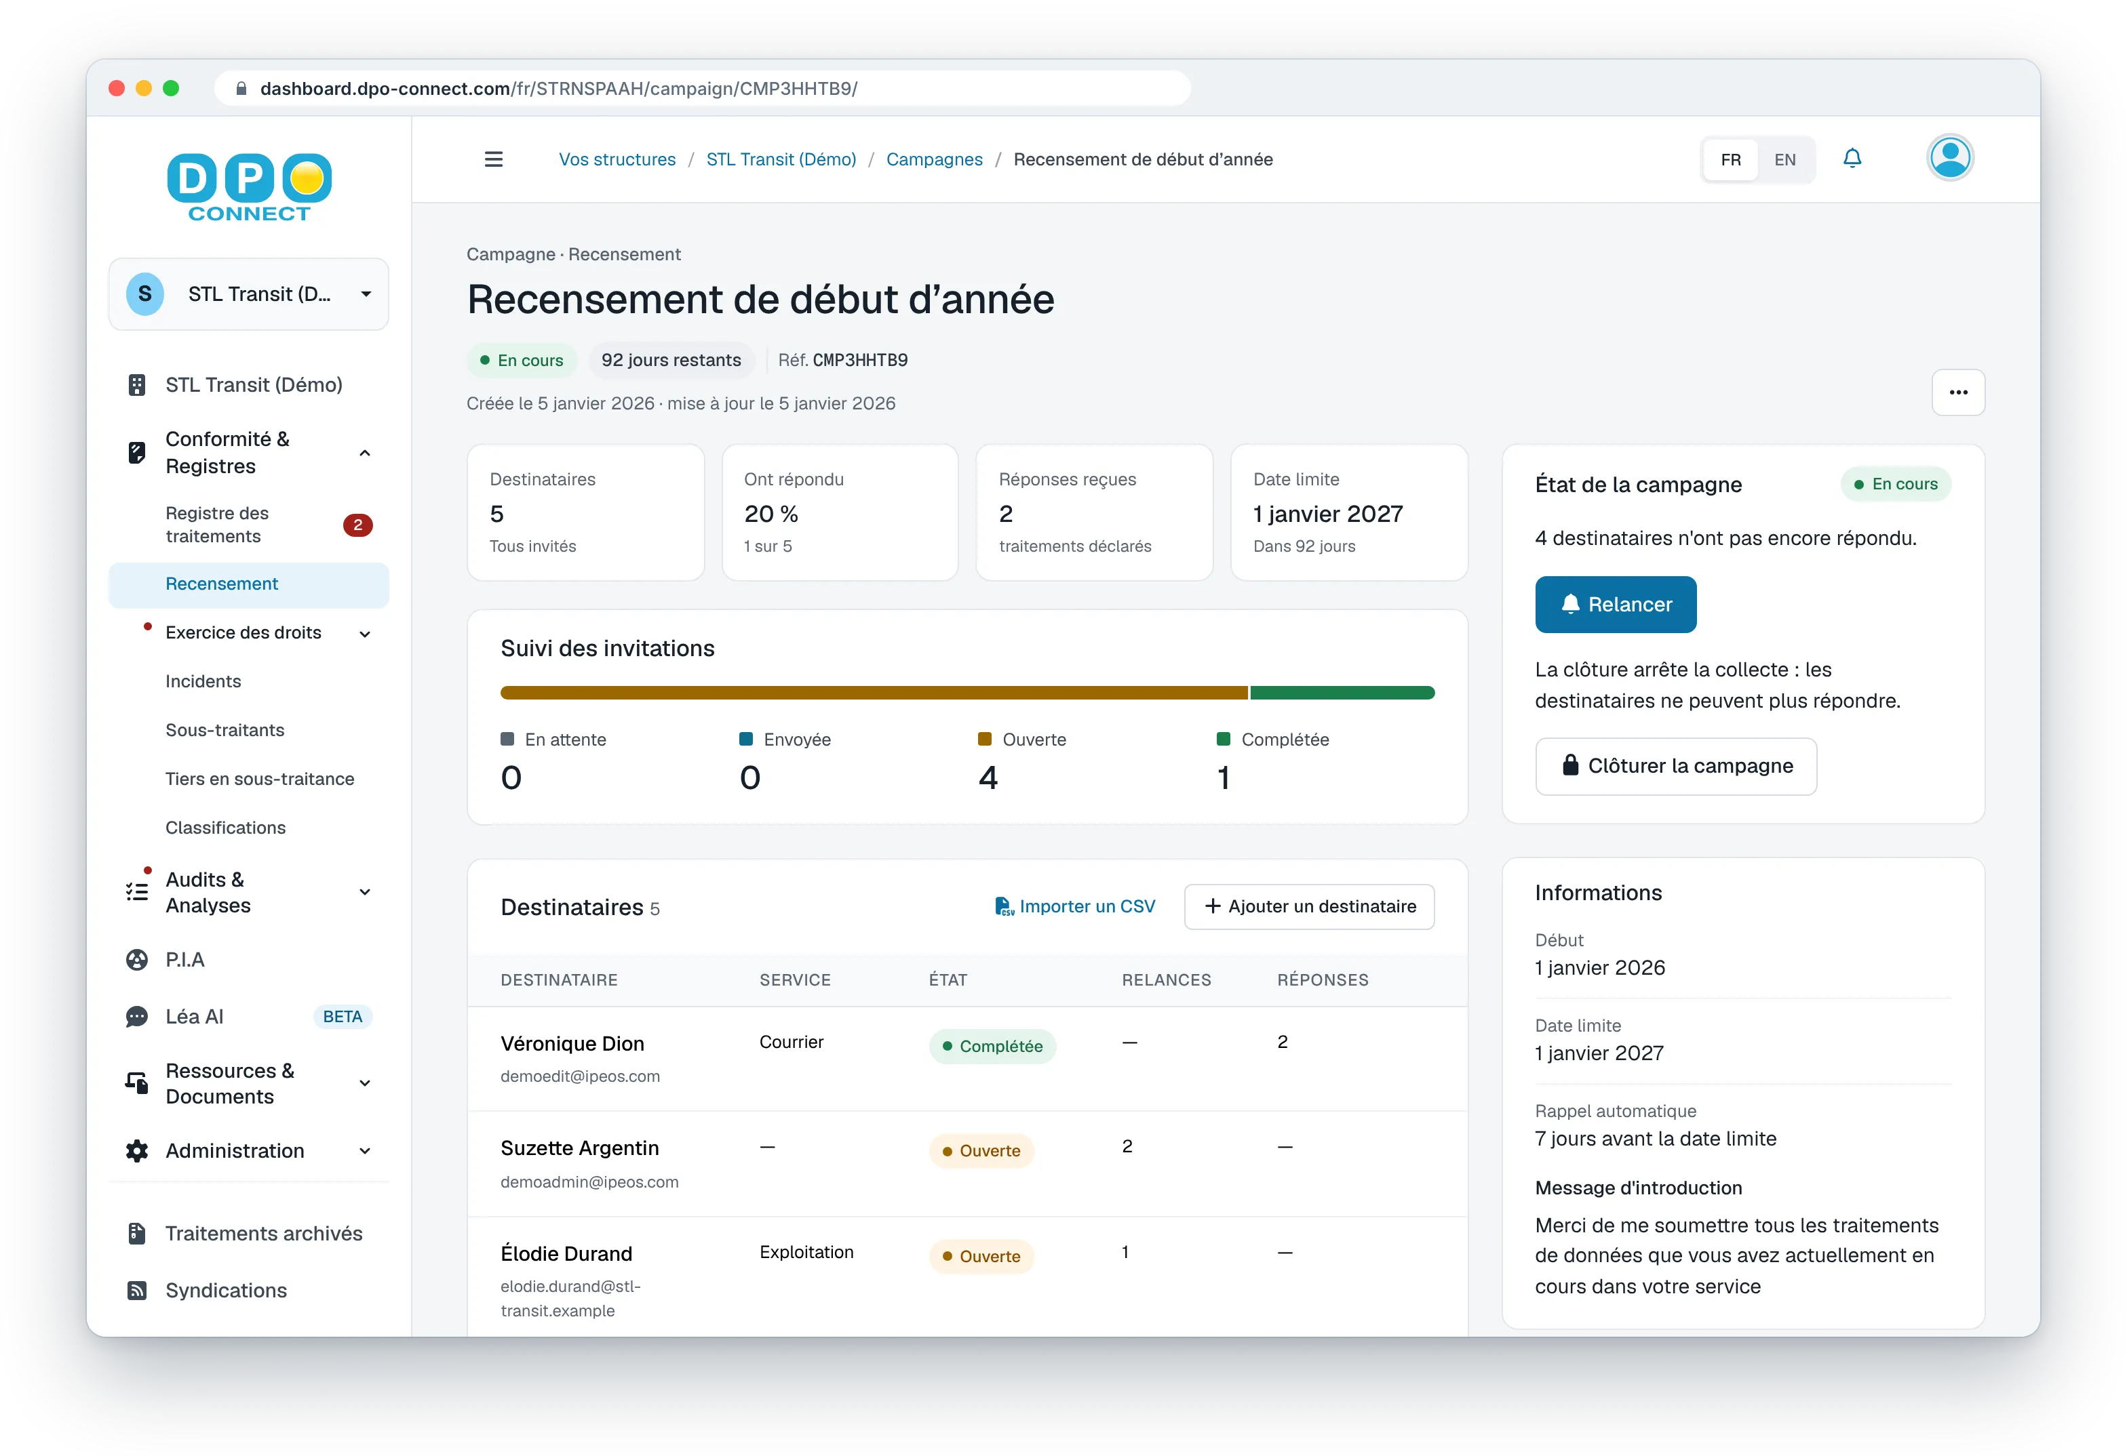Expand the Administration section
Viewport: 2127px width, 1456px height.
pos(365,1150)
